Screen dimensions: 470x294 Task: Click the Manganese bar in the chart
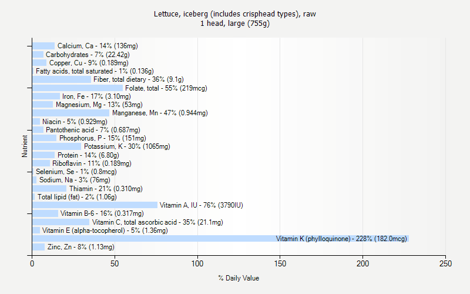71,113
